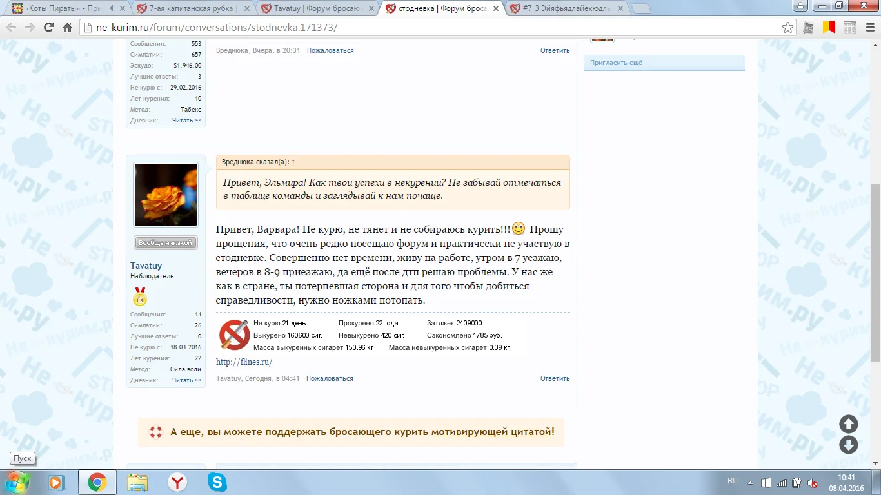Switch to the «Tavatuy | Форум» tab
Viewport: 881px width, 495px height.
pos(317,8)
